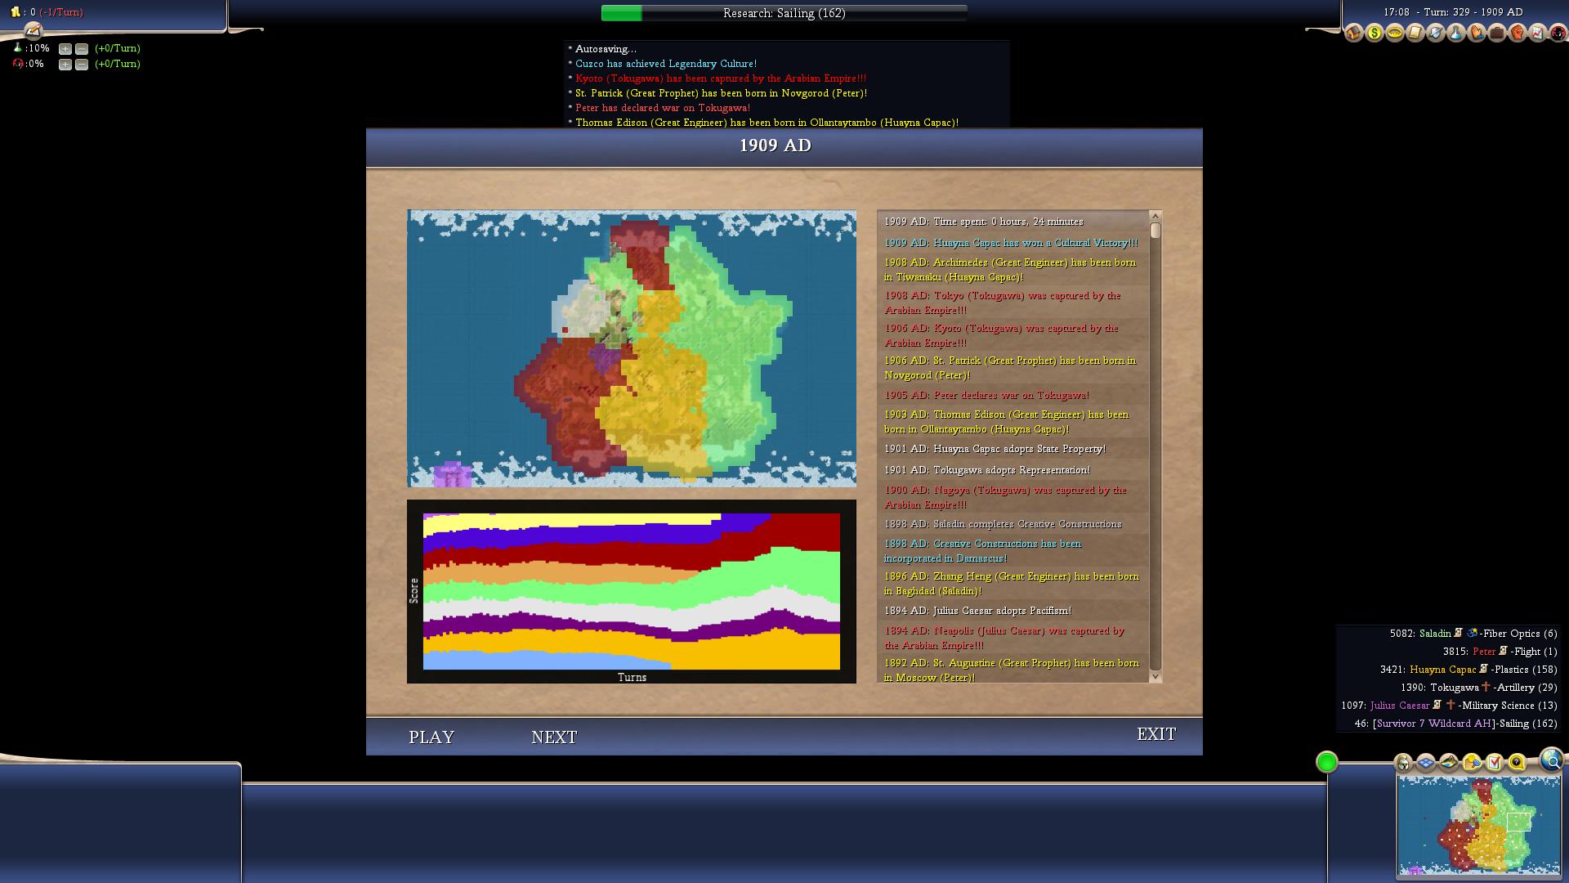
Task: Open the Domestic Advisor house icon
Action: (1353, 33)
